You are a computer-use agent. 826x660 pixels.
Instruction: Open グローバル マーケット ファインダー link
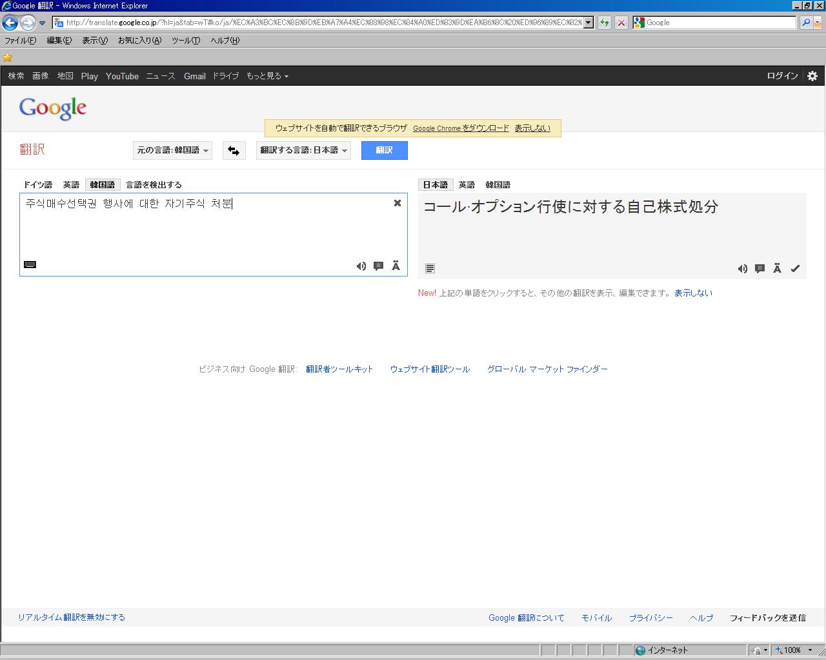coord(547,369)
